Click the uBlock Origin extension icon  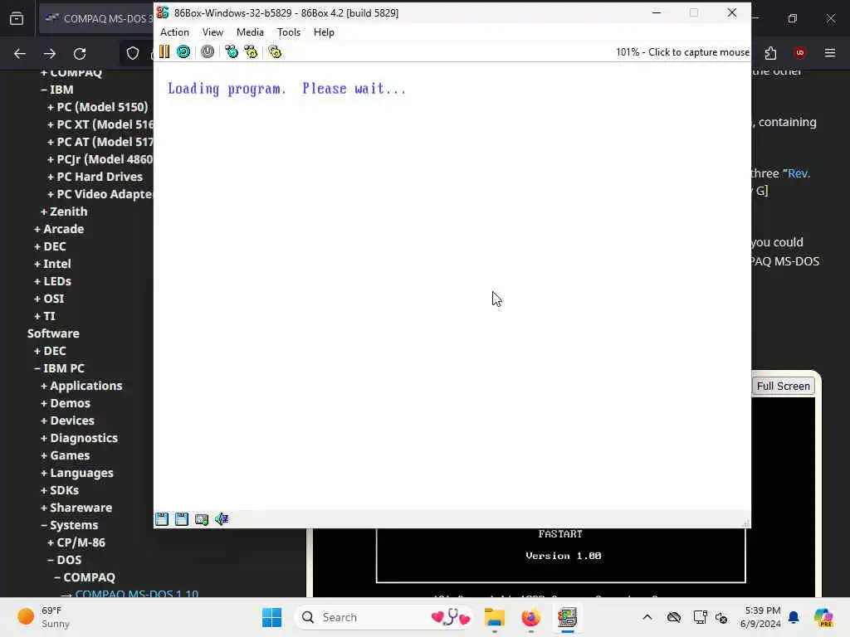pyautogui.click(x=800, y=52)
